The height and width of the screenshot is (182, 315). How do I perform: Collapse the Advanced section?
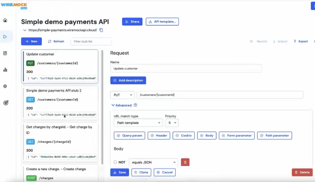coord(121,105)
